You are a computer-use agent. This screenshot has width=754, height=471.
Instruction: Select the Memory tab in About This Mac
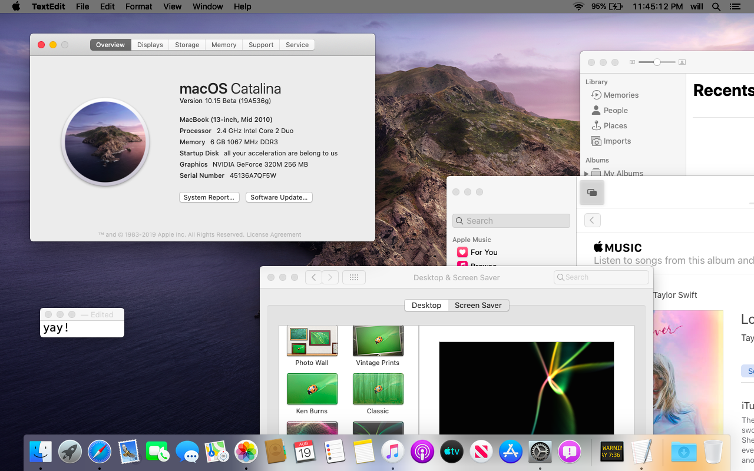224,45
